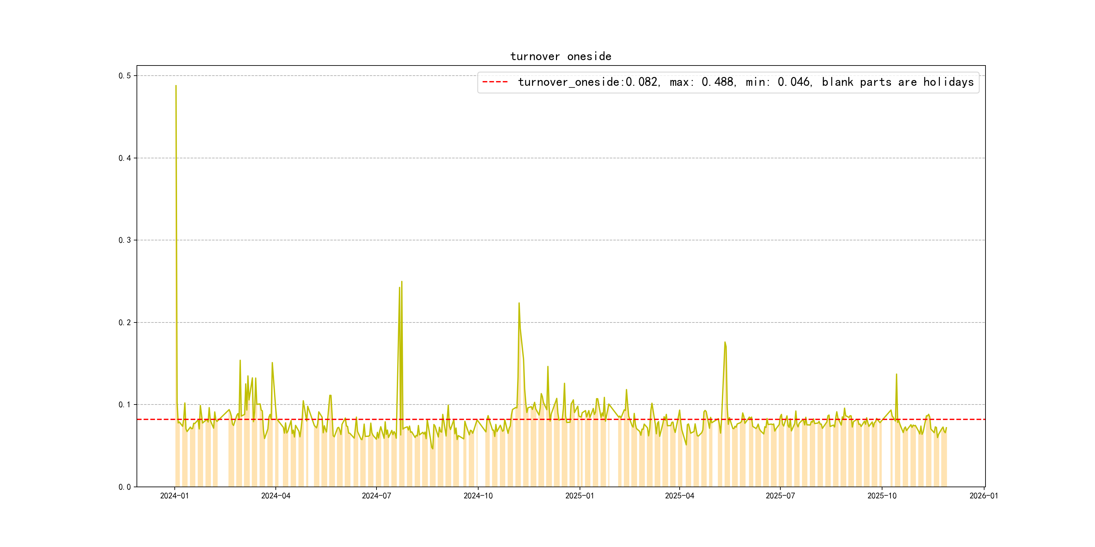
Task: Click the 2026-01 x-axis label
Action: [x=983, y=496]
